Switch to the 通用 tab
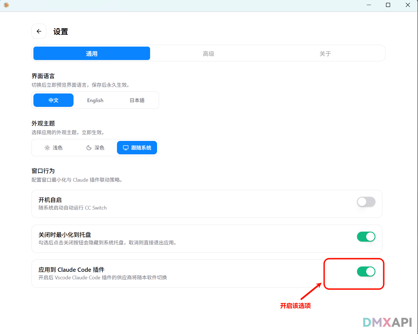The image size is (418, 334). (92, 53)
